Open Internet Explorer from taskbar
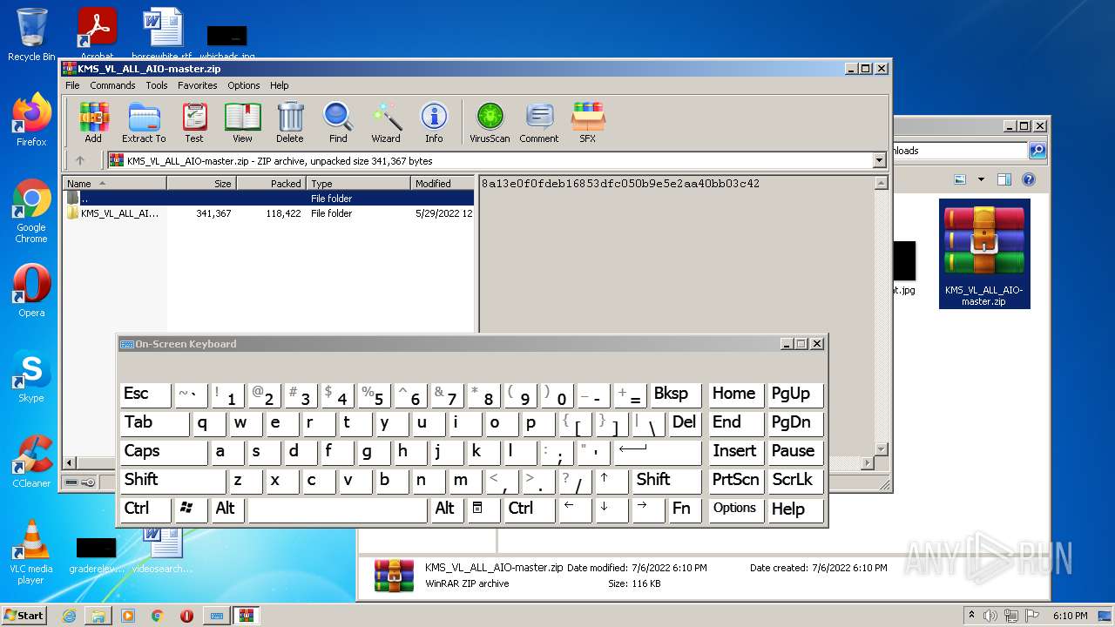 (x=69, y=616)
